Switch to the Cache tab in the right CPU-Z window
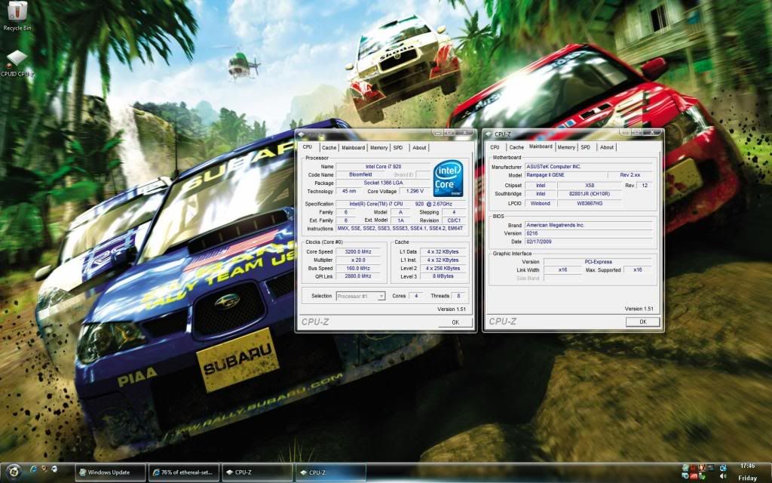772x483 pixels. pyautogui.click(x=516, y=147)
